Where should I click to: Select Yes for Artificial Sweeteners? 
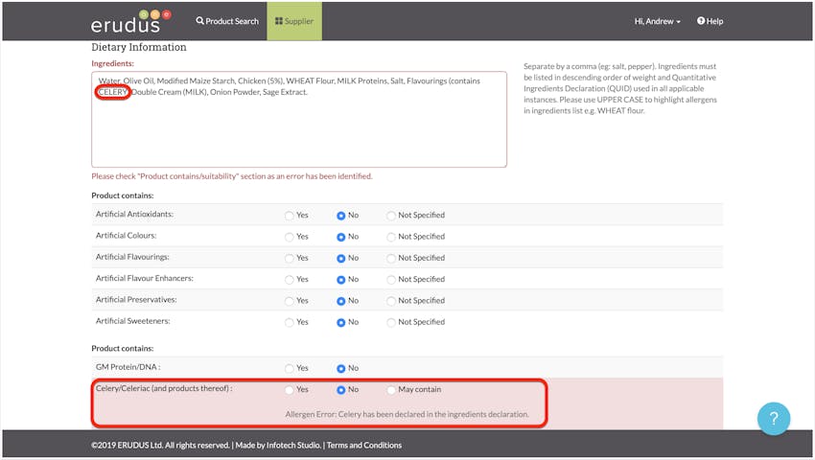click(289, 323)
